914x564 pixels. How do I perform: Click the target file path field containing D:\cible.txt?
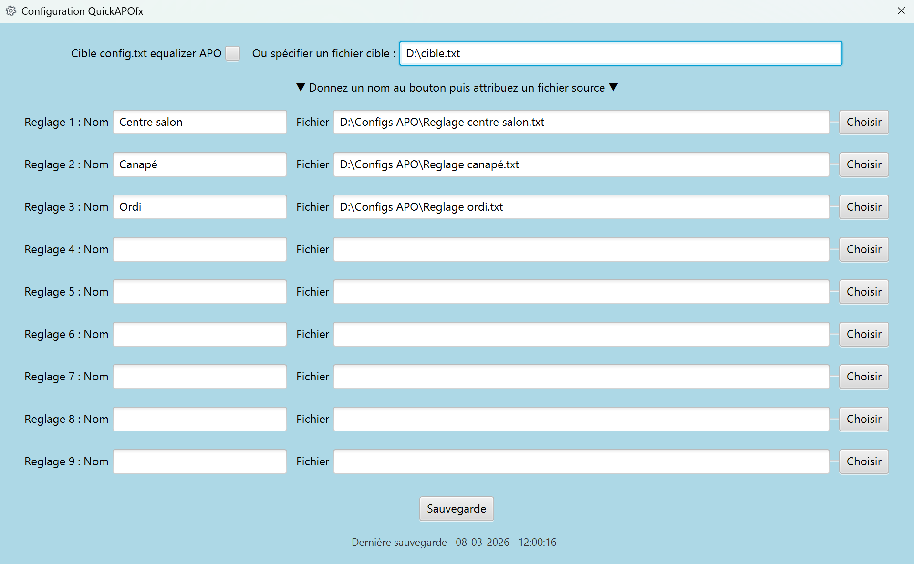click(x=620, y=53)
